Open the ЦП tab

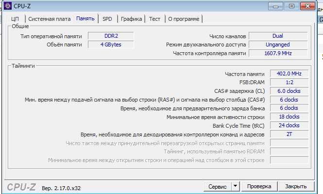[x=15, y=19]
